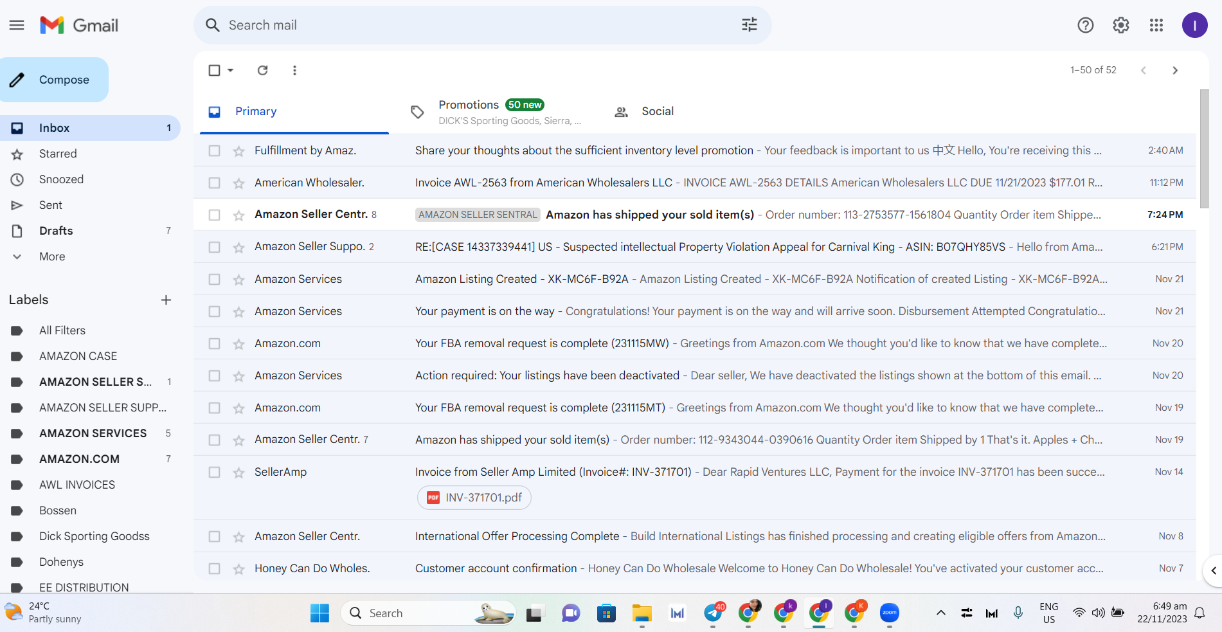Open Windows Start menu
1222x632 pixels.
[x=319, y=613]
